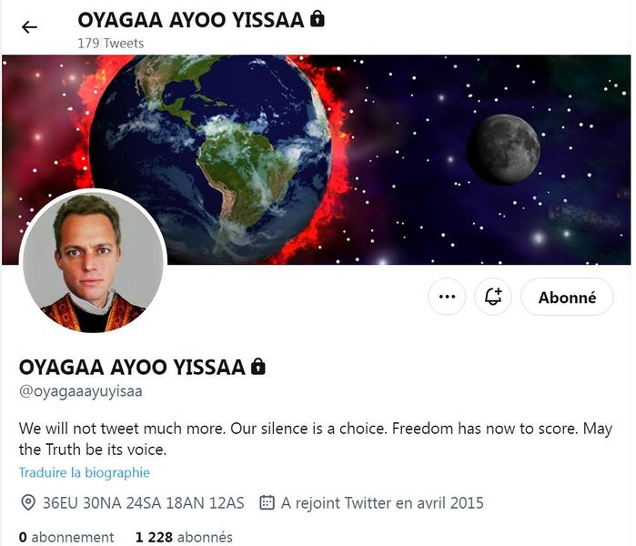The image size is (636, 546).
Task: Click the 179 Tweets count text
Action: (x=111, y=43)
